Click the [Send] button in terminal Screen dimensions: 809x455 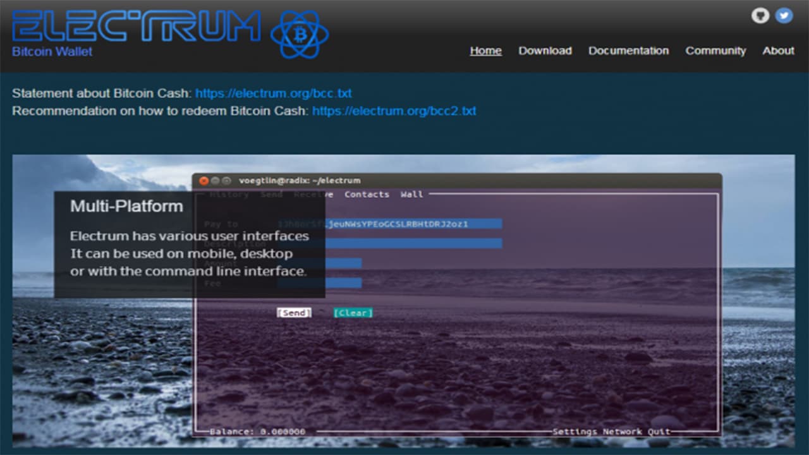coord(294,313)
